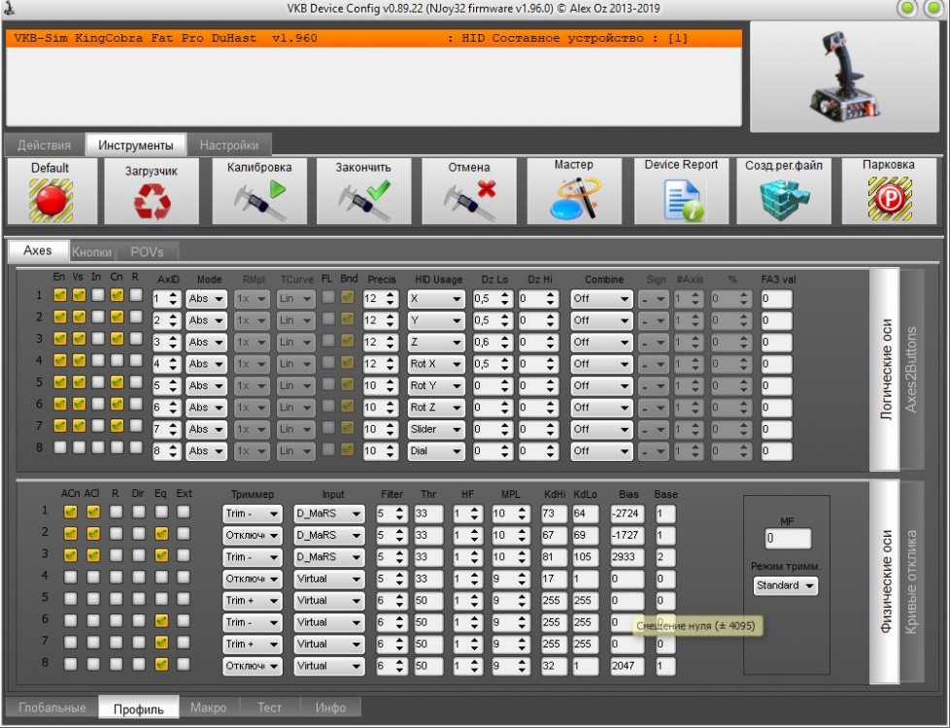950x728 pixels.
Task: Open Mode dropdown for logical axis 1
Action: (206, 299)
